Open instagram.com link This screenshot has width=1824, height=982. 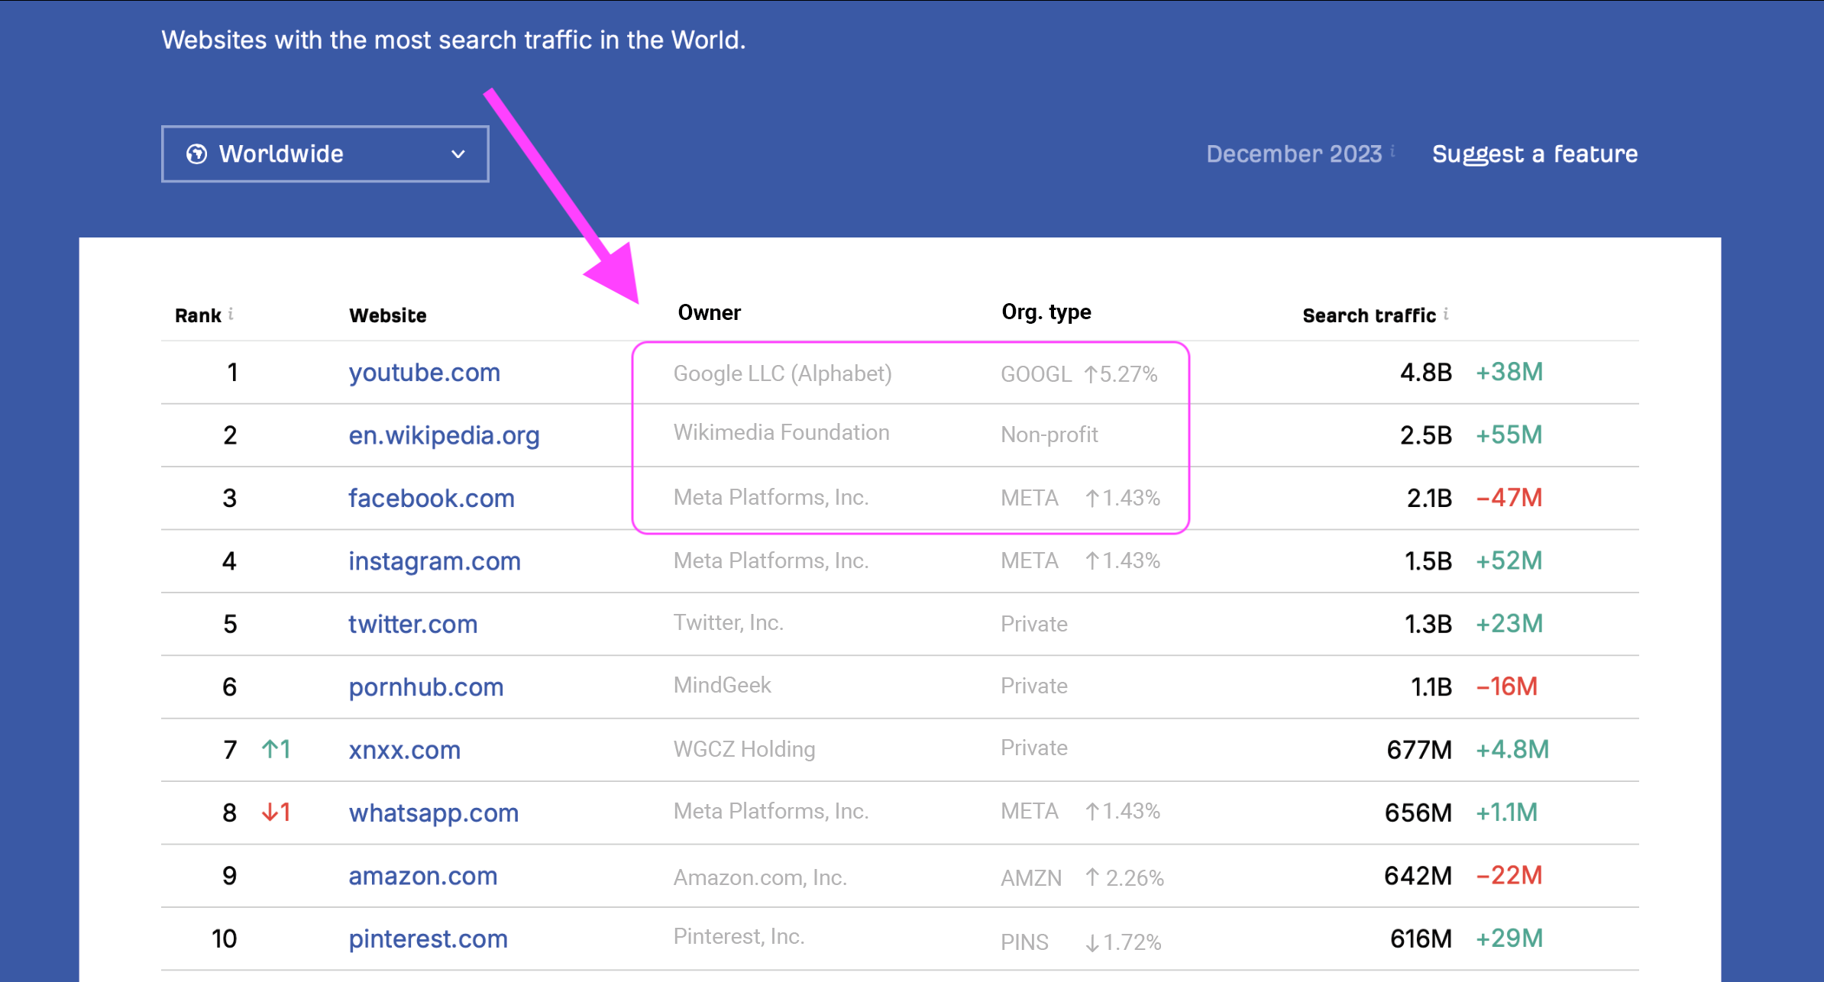coord(435,562)
